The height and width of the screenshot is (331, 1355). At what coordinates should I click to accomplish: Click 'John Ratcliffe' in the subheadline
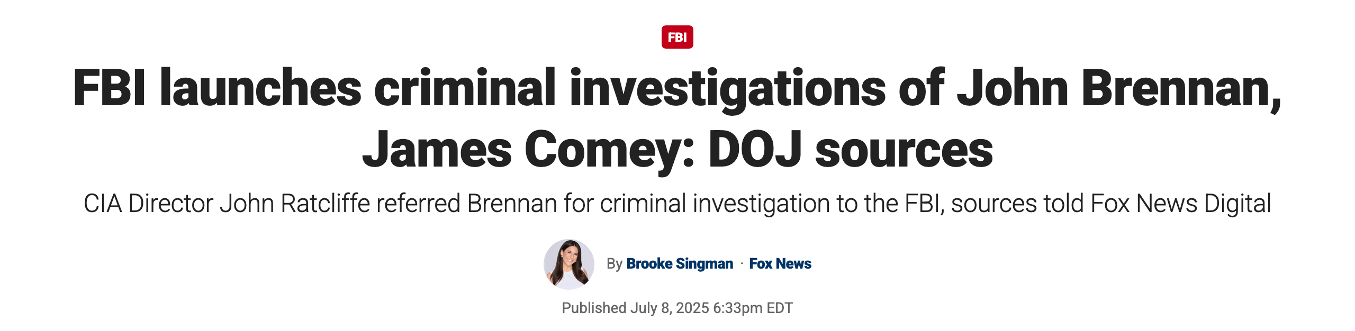point(295,204)
